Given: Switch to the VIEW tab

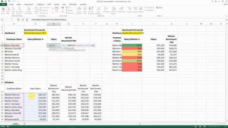Looking at the screenshot, I should point(64,4).
